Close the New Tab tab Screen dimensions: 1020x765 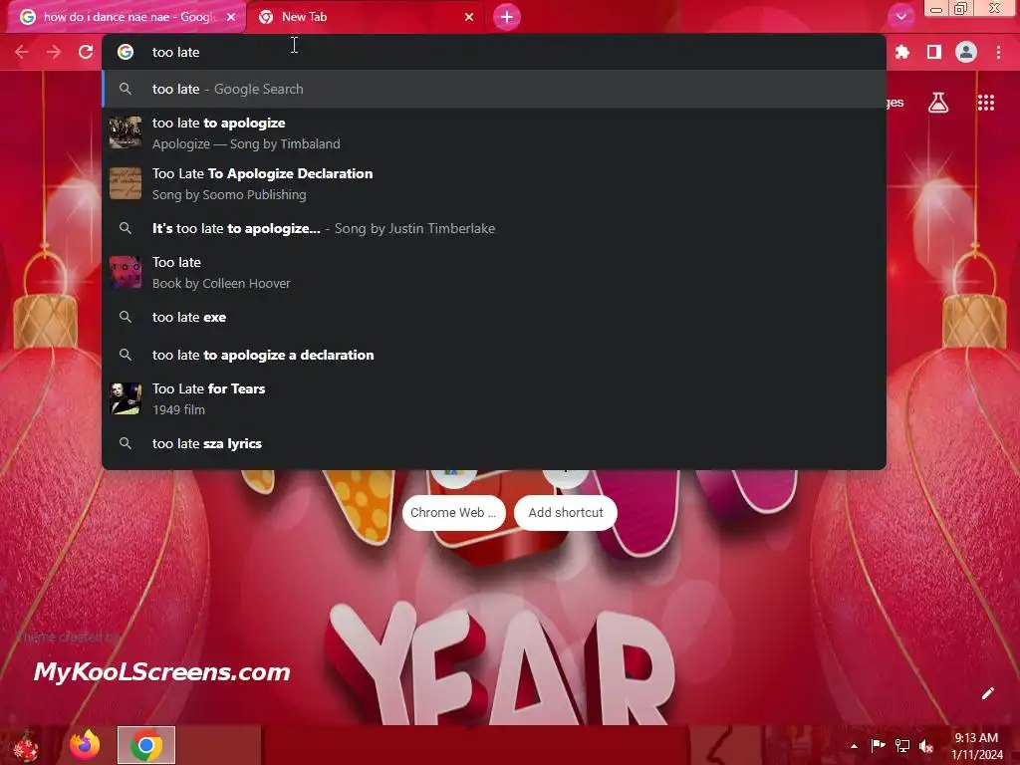[469, 17]
